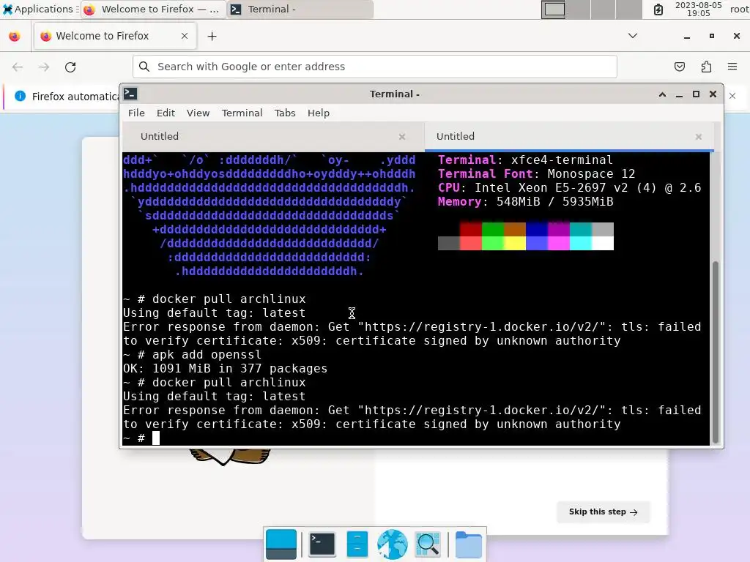Click the terminal prompt cursor line
Viewport: 750px width, 562px height.
click(155, 438)
